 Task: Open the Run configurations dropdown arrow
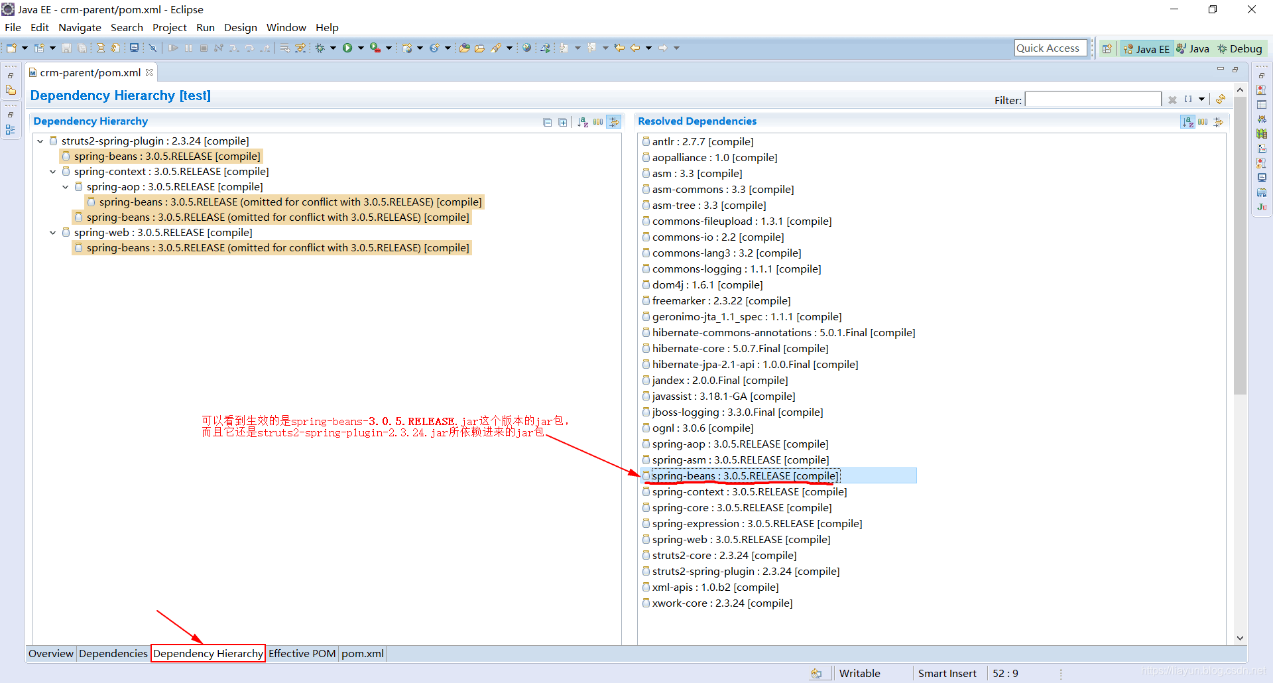point(361,48)
